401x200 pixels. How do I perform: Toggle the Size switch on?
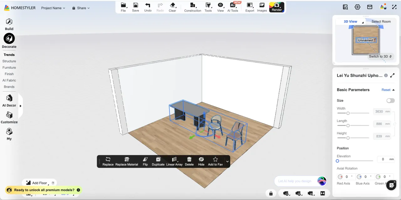pos(390,101)
